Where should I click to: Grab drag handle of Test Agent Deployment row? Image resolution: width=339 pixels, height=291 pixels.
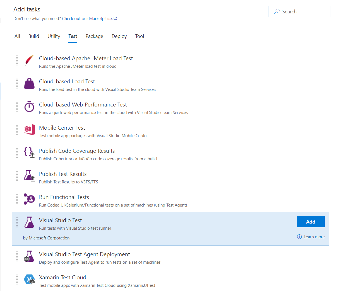pyautogui.click(x=17, y=256)
